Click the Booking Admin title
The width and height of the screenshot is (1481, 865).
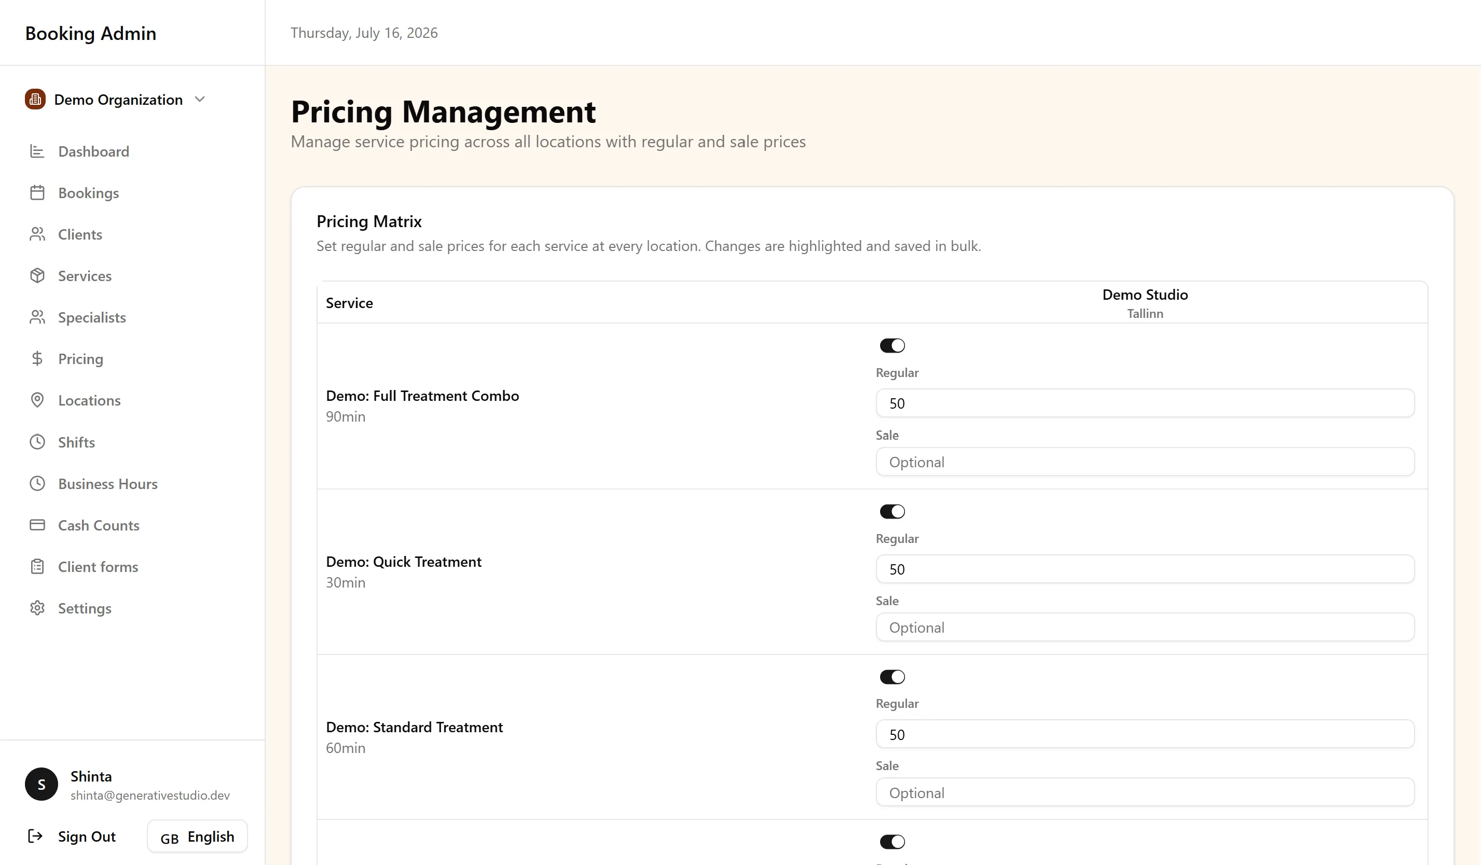pos(90,34)
